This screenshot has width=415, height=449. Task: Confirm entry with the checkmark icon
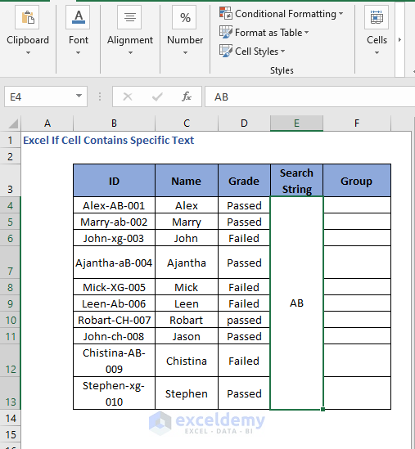coord(157,97)
